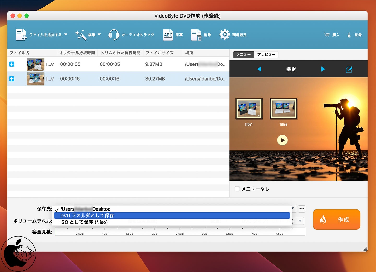The height and width of the screenshot is (272, 376).
Task: Click the register (登録) key icon
Action: tap(349, 35)
